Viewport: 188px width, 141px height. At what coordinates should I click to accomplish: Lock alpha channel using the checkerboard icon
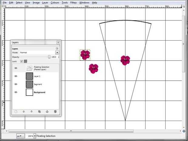[x=25, y=61]
